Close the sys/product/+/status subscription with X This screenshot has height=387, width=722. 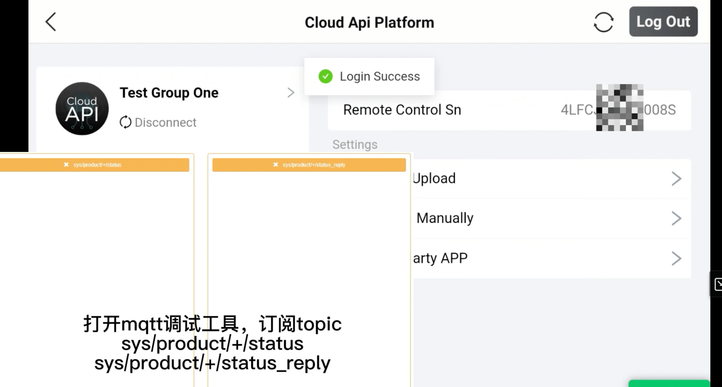pyautogui.click(x=66, y=165)
